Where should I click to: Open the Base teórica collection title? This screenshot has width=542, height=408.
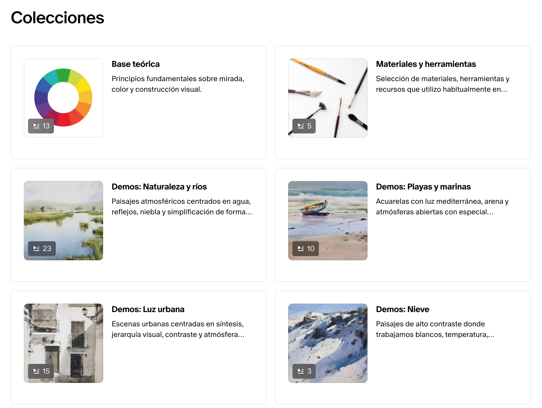(136, 64)
